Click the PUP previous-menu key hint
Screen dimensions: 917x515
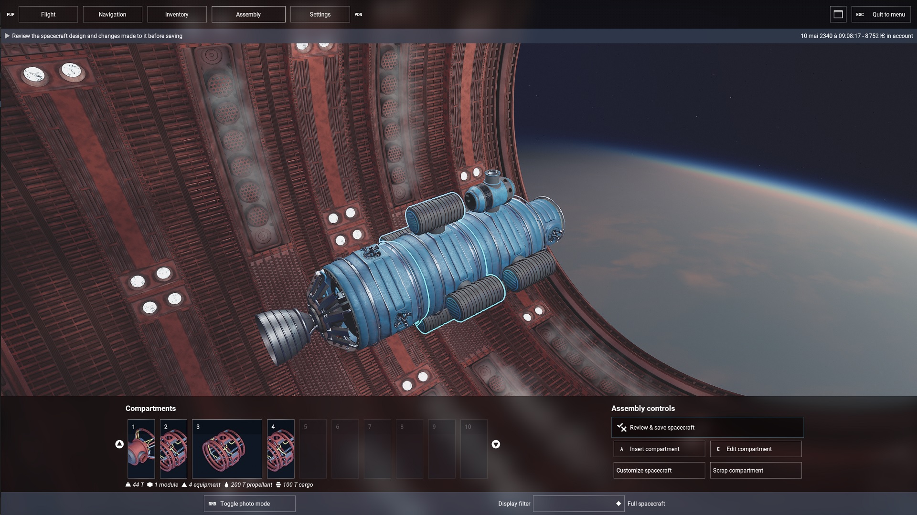click(x=11, y=15)
